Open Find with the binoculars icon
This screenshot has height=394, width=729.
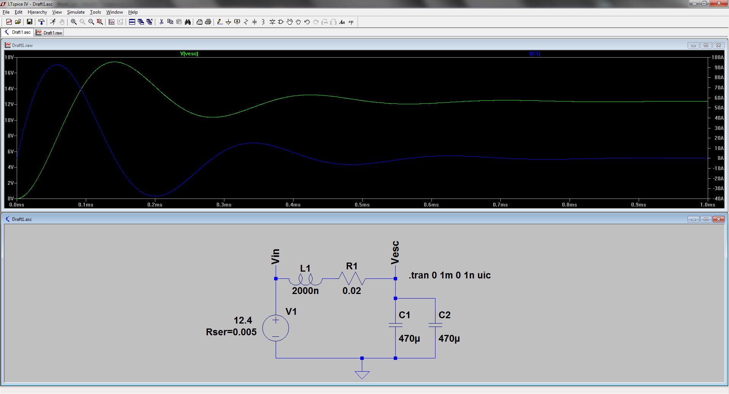(x=188, y=22)
